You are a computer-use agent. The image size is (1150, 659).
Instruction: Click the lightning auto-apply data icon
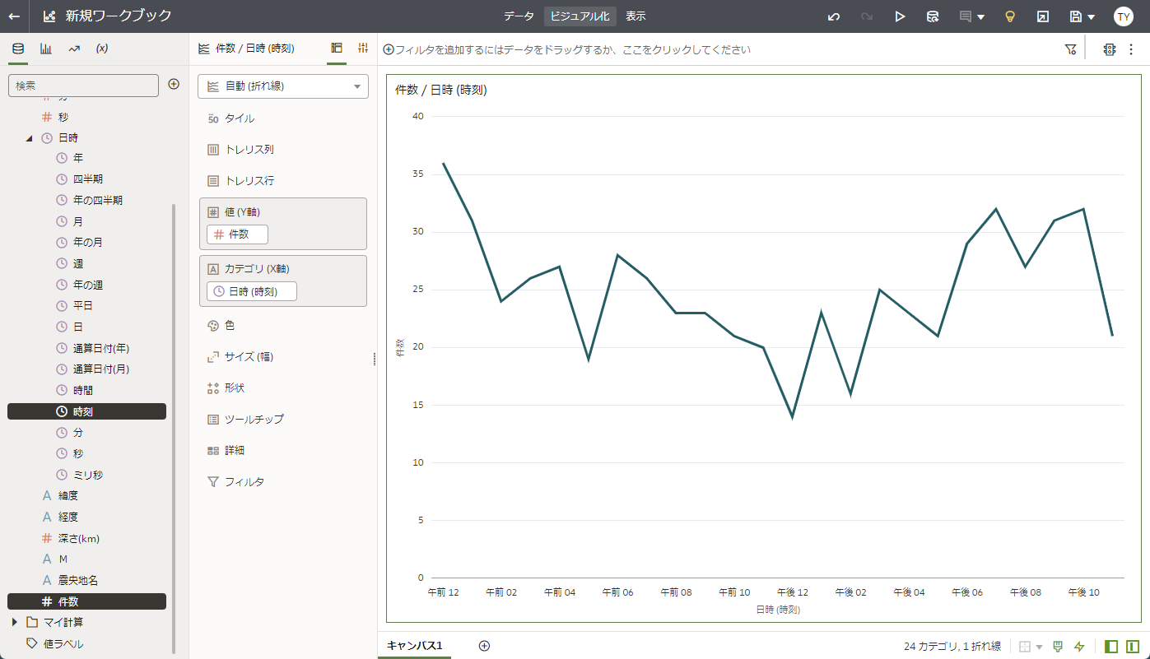1079,647
